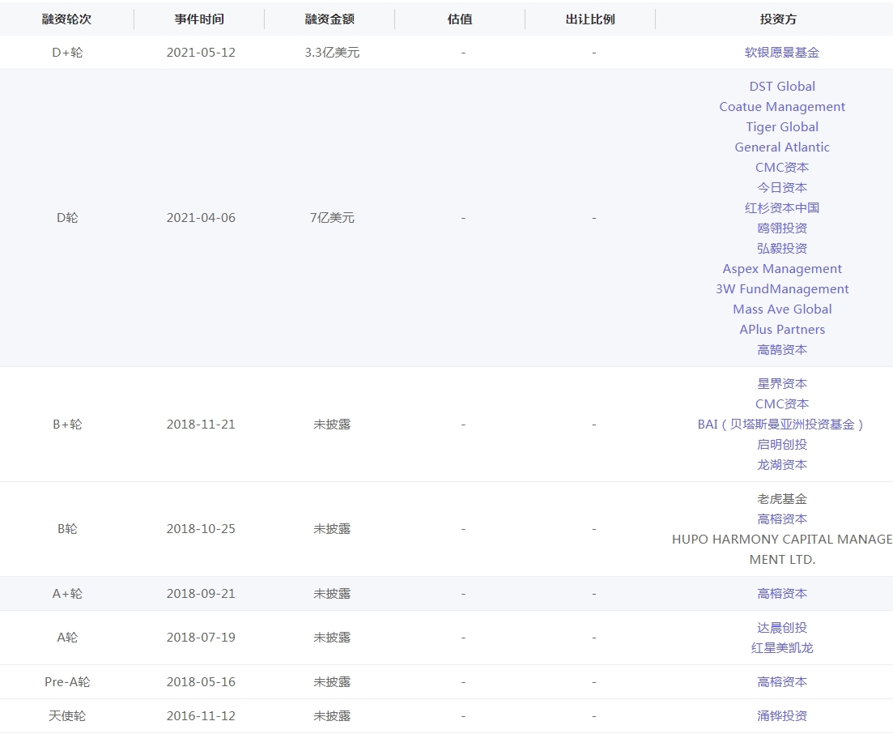Open the 龙湖资本 link
The image size is (893, 734).
[782, 464]
